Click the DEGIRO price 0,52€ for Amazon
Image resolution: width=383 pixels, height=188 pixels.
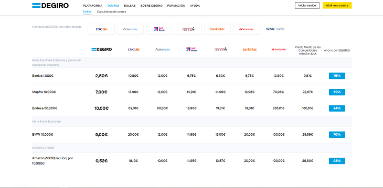click(x=102, y=161)
